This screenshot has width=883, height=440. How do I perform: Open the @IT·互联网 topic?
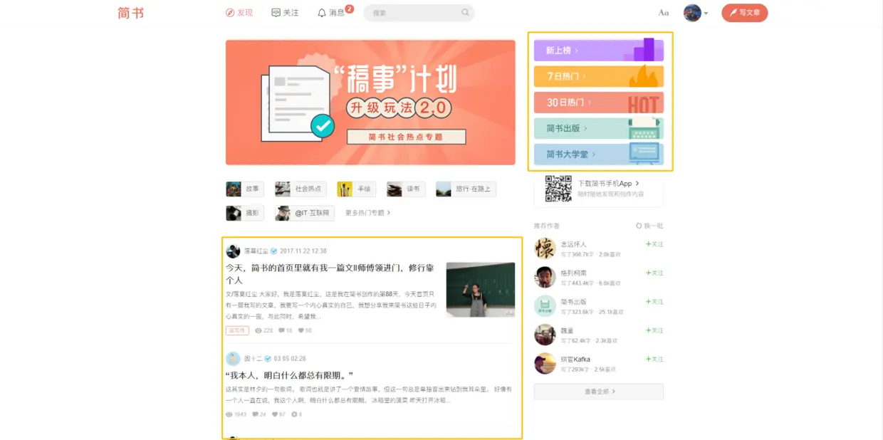click(x=305, y=213)
